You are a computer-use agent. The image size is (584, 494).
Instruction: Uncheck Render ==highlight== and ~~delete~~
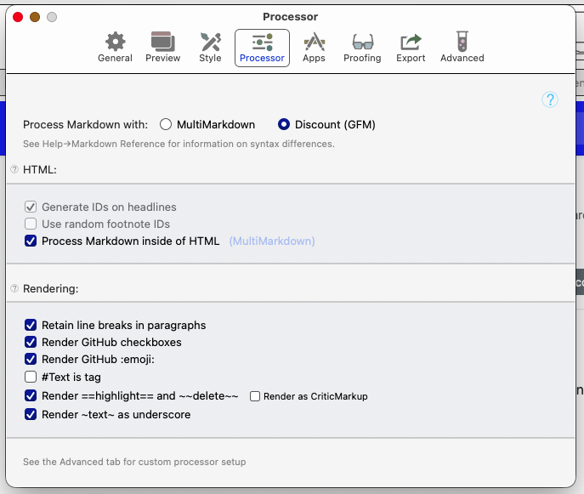point(31,395)
